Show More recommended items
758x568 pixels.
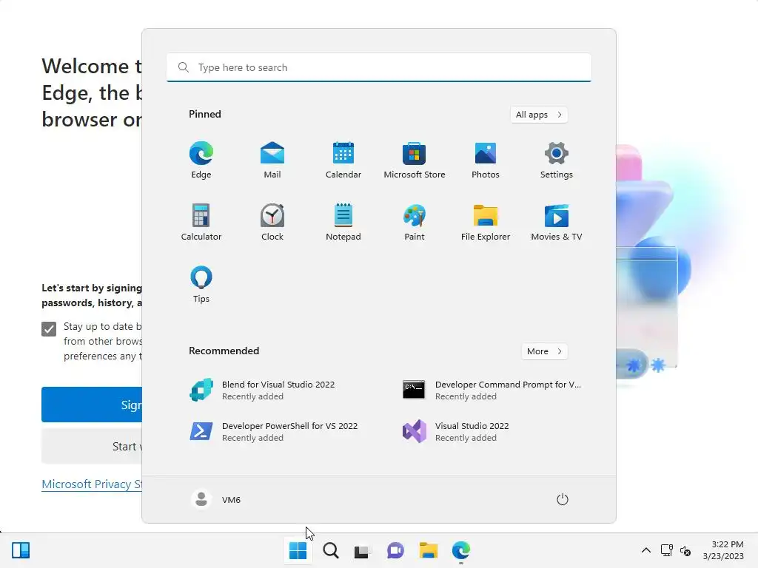point(544,351)
